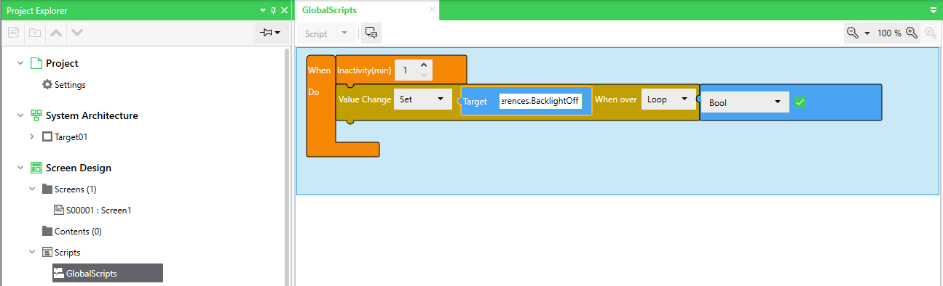This screenshot has width=943, height=286.
Task: Collapse the Project tree node
Action: click(x=20, y=64)
